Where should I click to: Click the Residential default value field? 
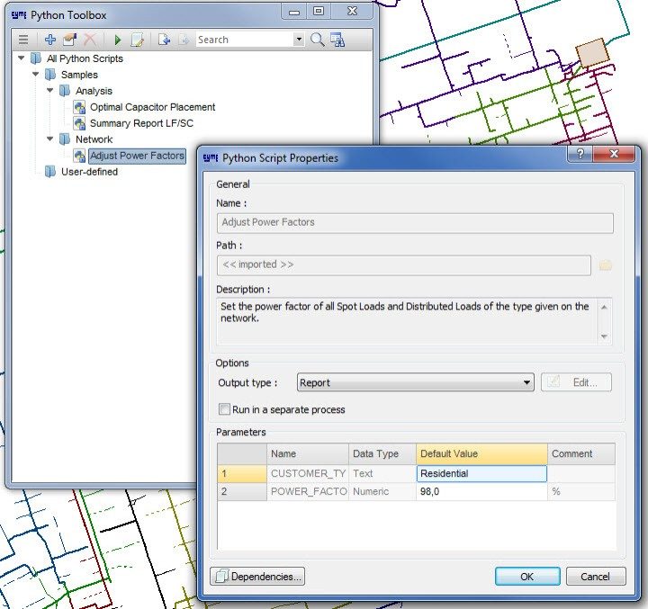coord(481,473)
